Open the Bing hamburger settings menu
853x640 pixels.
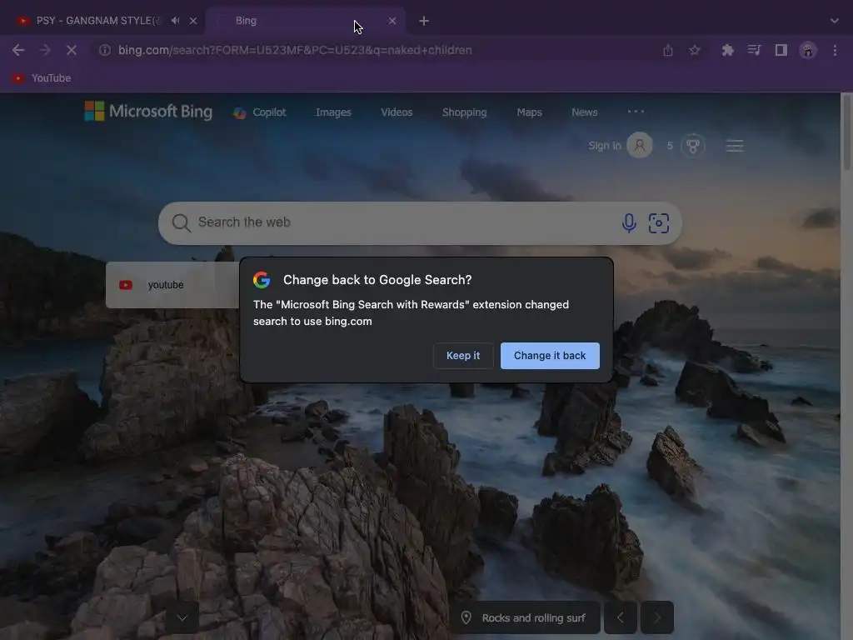[735, 145]
